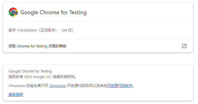This screenshot has width=198, height=104.
Task: Click the word Google in header title
Action: tap(29, 12)
